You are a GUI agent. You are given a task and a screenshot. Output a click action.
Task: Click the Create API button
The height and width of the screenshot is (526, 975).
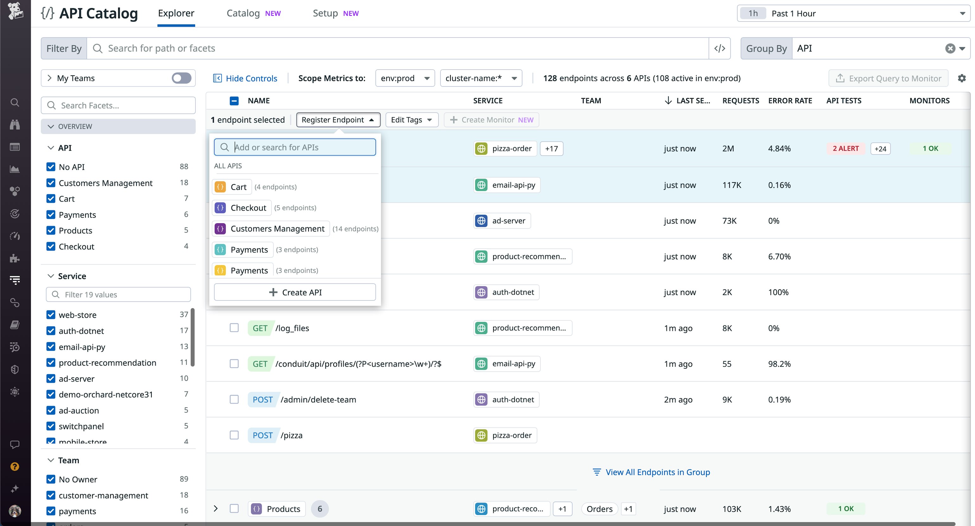(295, 292)
